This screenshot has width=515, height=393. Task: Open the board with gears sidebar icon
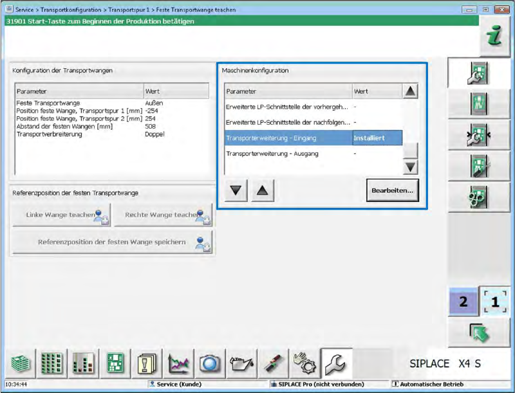[x=478, y=197]
